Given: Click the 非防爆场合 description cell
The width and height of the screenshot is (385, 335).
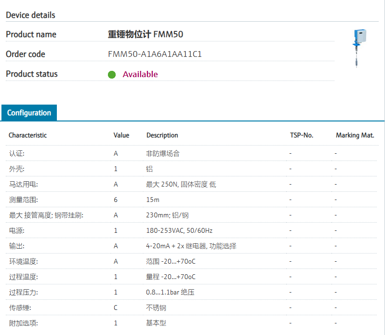Looking at the screenshot, I should tap(162, 153).
